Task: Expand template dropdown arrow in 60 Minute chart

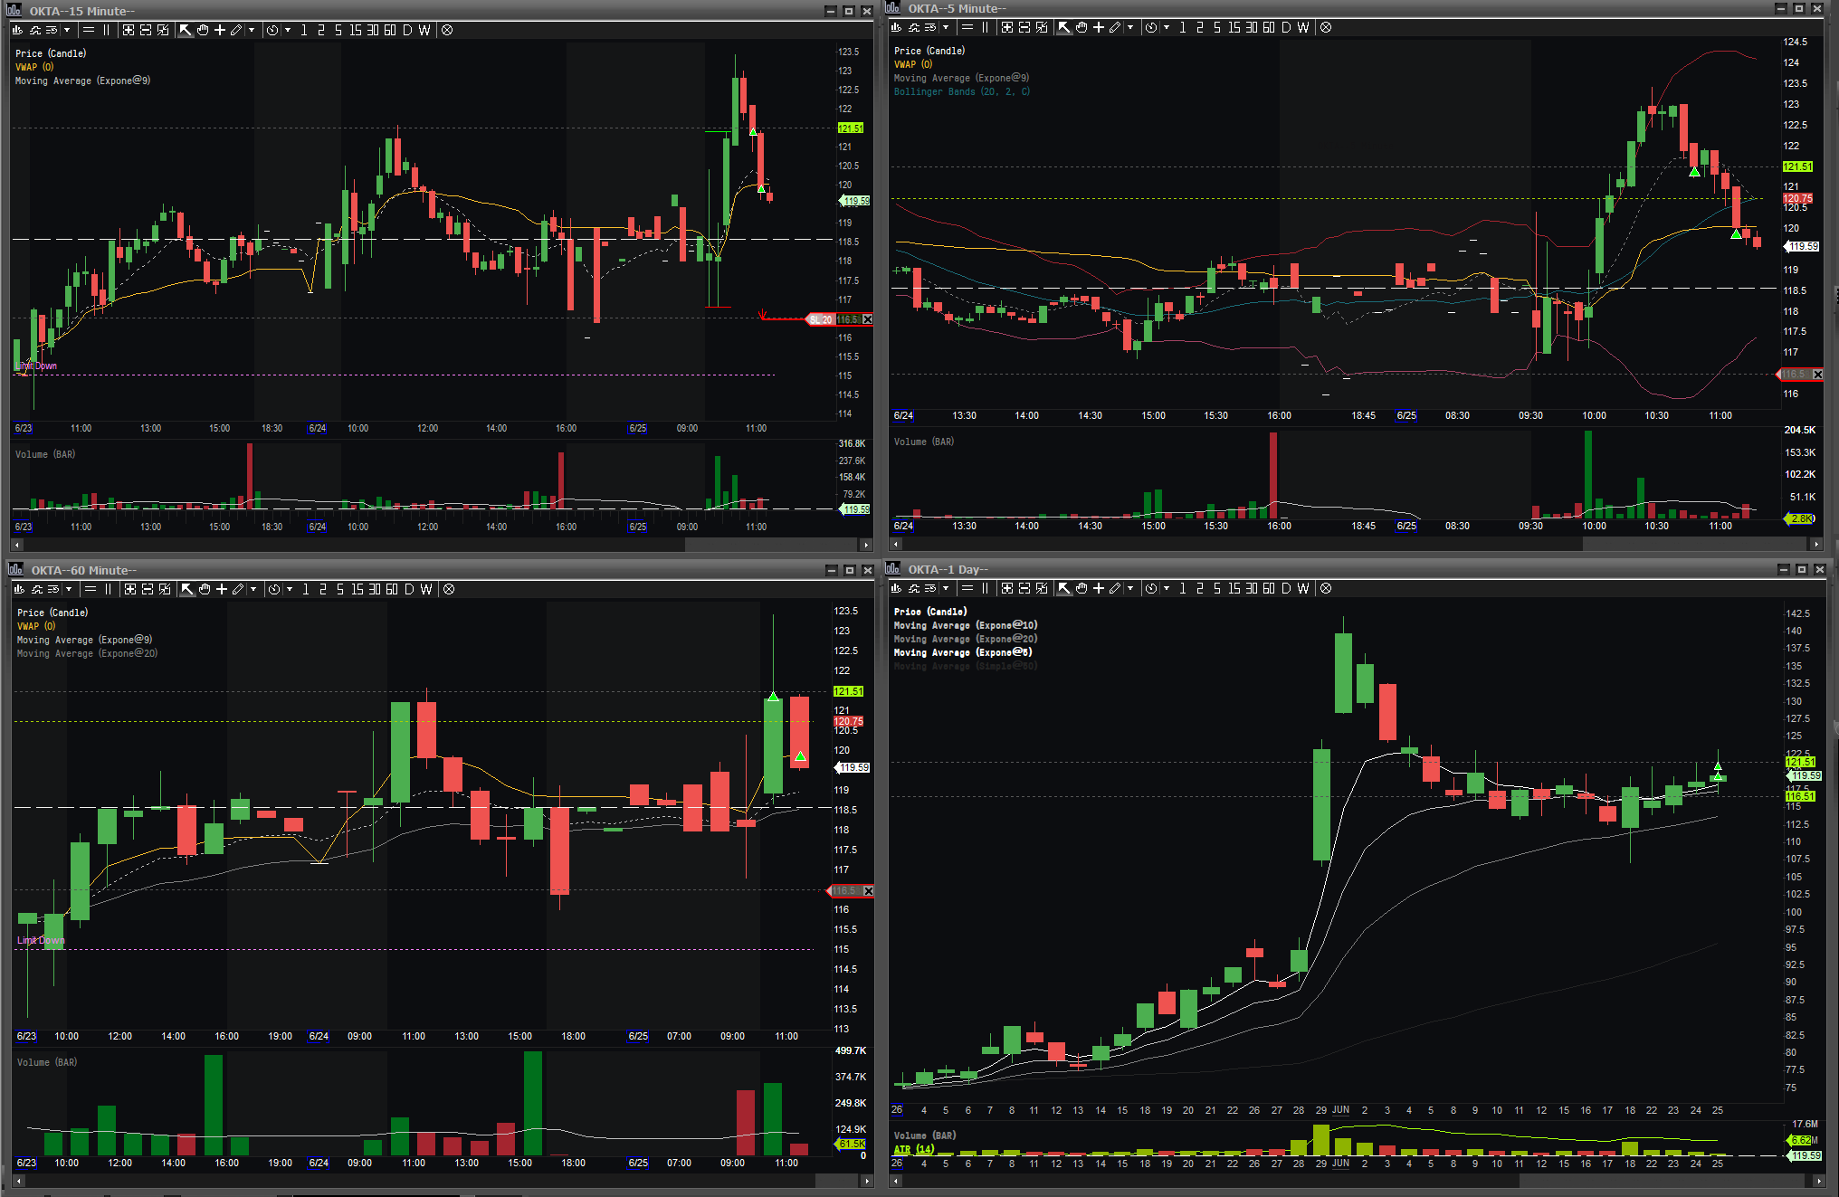Action: click(69, 589)
